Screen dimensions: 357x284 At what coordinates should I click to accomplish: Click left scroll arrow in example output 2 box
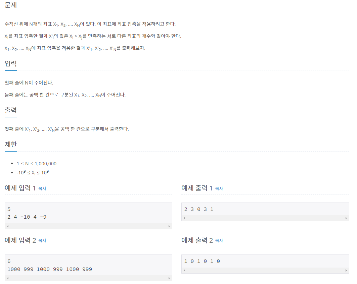click(184, 271)
